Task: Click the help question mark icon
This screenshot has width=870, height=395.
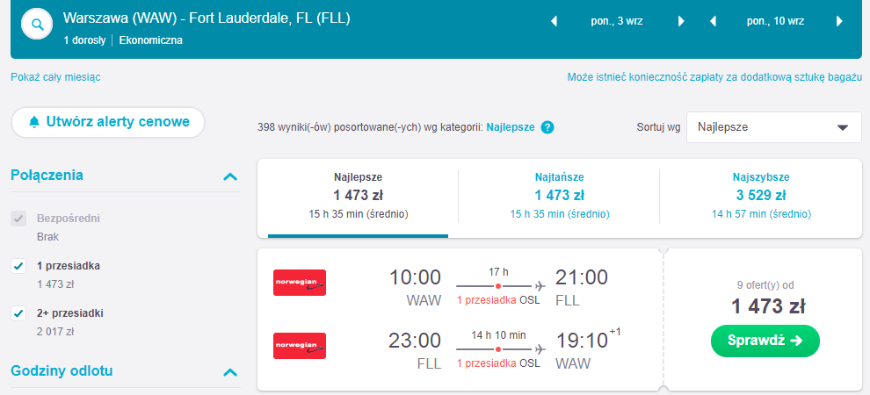Action: click(x=547, y=127)
